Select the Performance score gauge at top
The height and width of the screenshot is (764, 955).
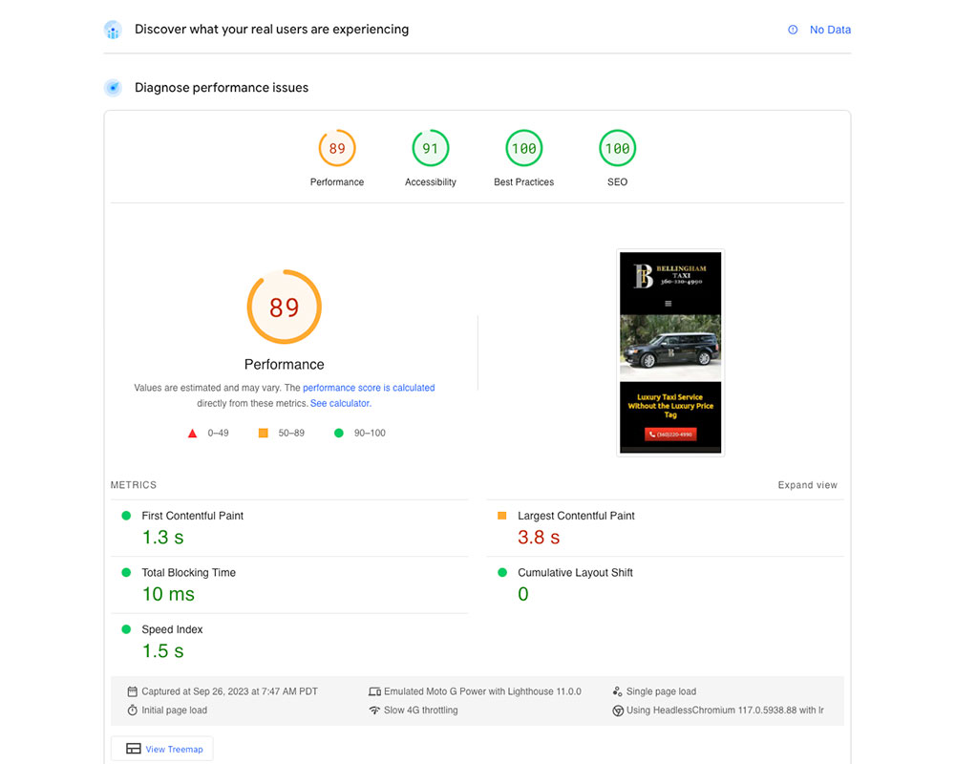tap(337, 149)
